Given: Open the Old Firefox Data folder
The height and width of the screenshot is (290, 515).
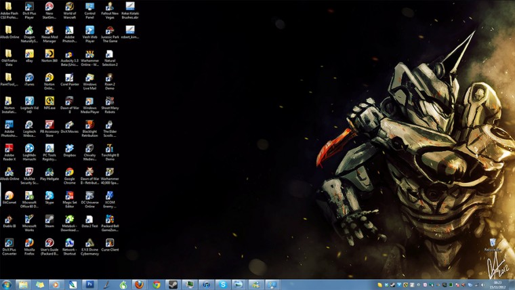Looking at the screenshot, I should click(9, 58).
